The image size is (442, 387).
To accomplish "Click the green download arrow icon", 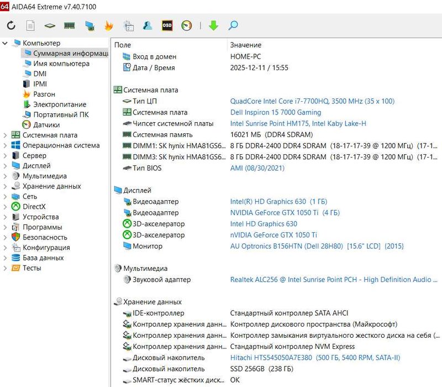I will (x=213, y=25).
